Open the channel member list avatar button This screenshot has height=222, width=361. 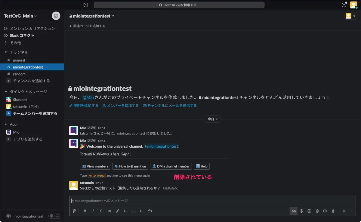351,16
